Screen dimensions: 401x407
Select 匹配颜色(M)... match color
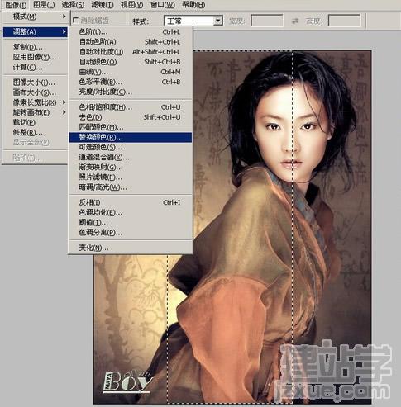131,127
